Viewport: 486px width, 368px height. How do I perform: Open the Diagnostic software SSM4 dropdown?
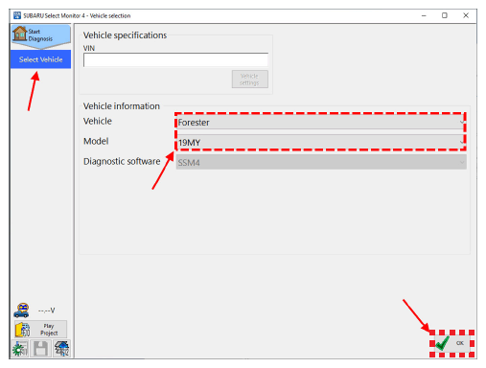point(321,162)
